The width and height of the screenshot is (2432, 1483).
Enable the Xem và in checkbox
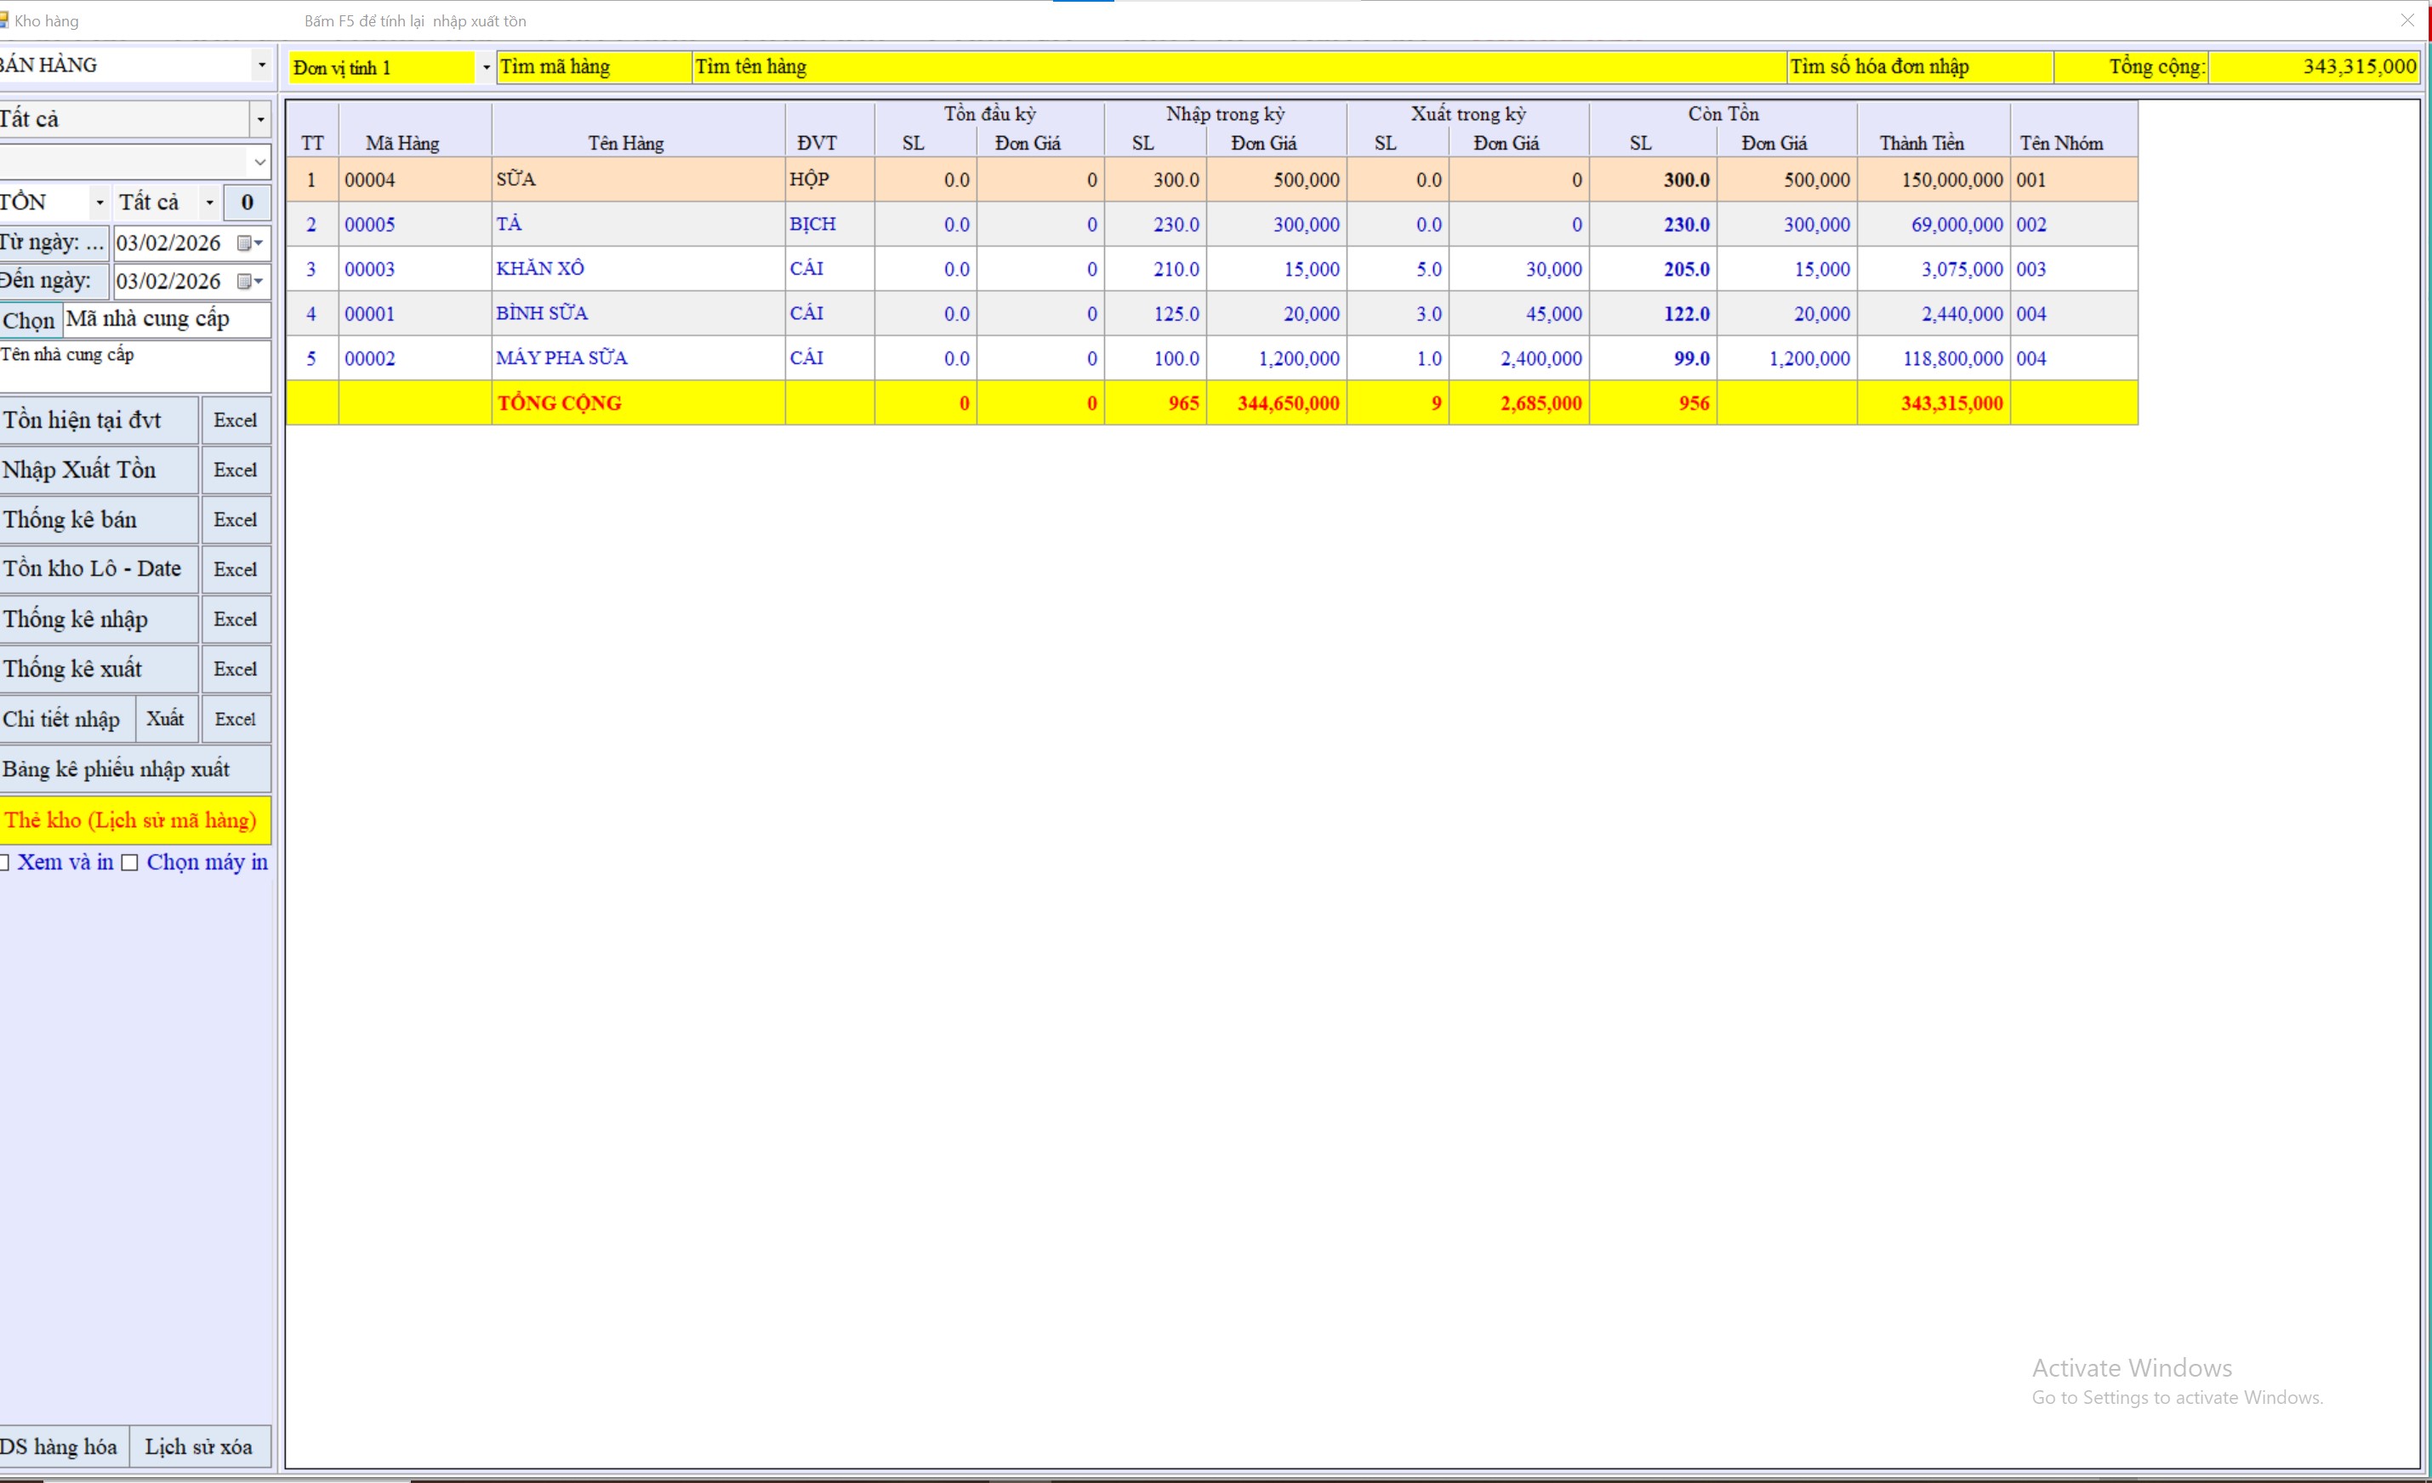(x=4, y=863)
